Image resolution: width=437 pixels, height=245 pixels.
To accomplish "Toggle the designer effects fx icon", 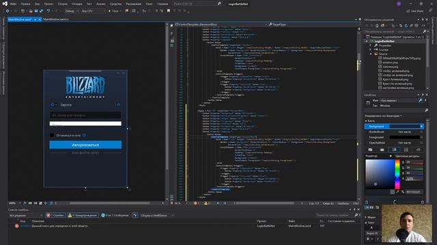I will click(x=25, y=203).
